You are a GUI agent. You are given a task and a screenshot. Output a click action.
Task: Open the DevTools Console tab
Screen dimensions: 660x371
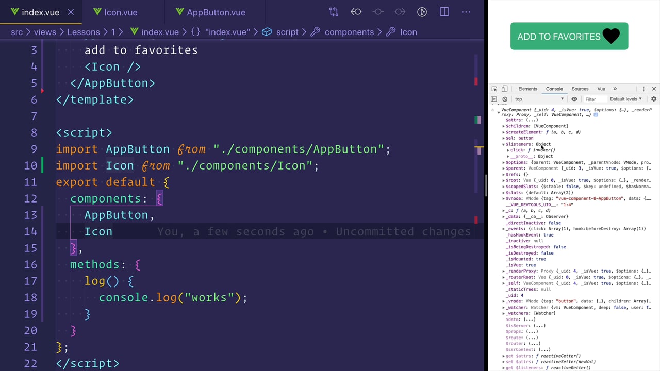(x=554, y=89)
